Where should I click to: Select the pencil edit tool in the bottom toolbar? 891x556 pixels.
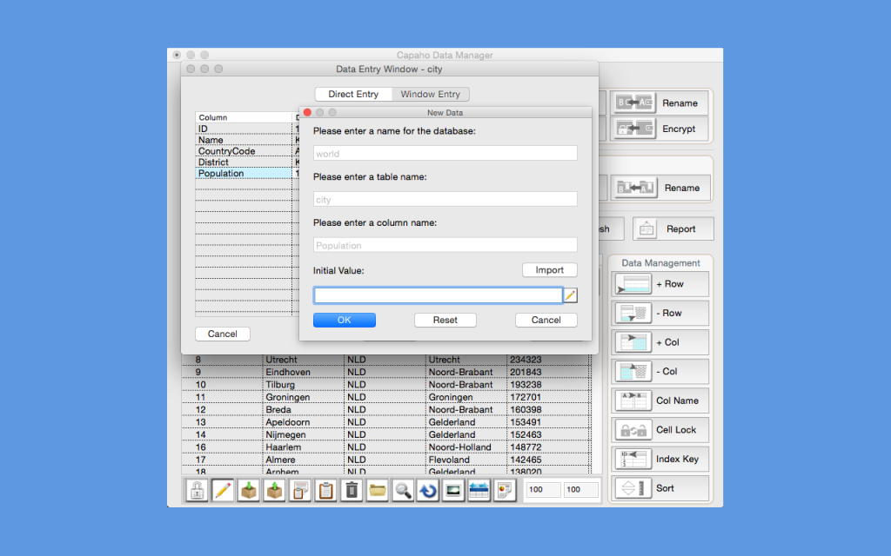point(223,490)
